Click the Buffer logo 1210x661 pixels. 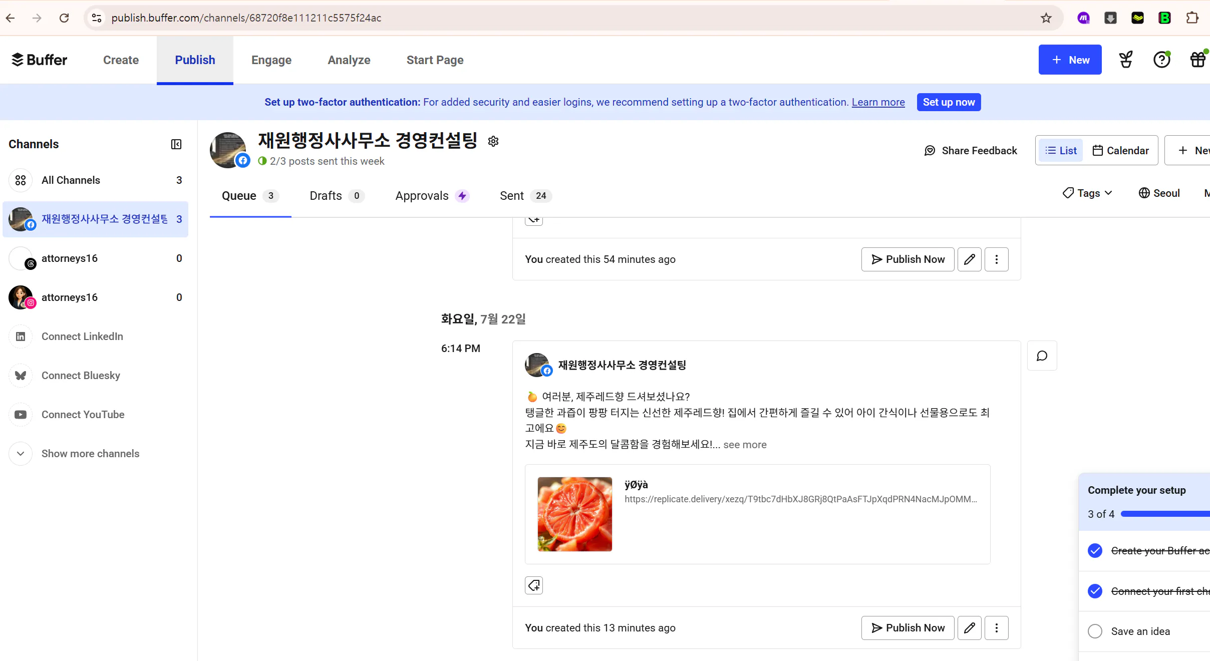pos(39,60)
